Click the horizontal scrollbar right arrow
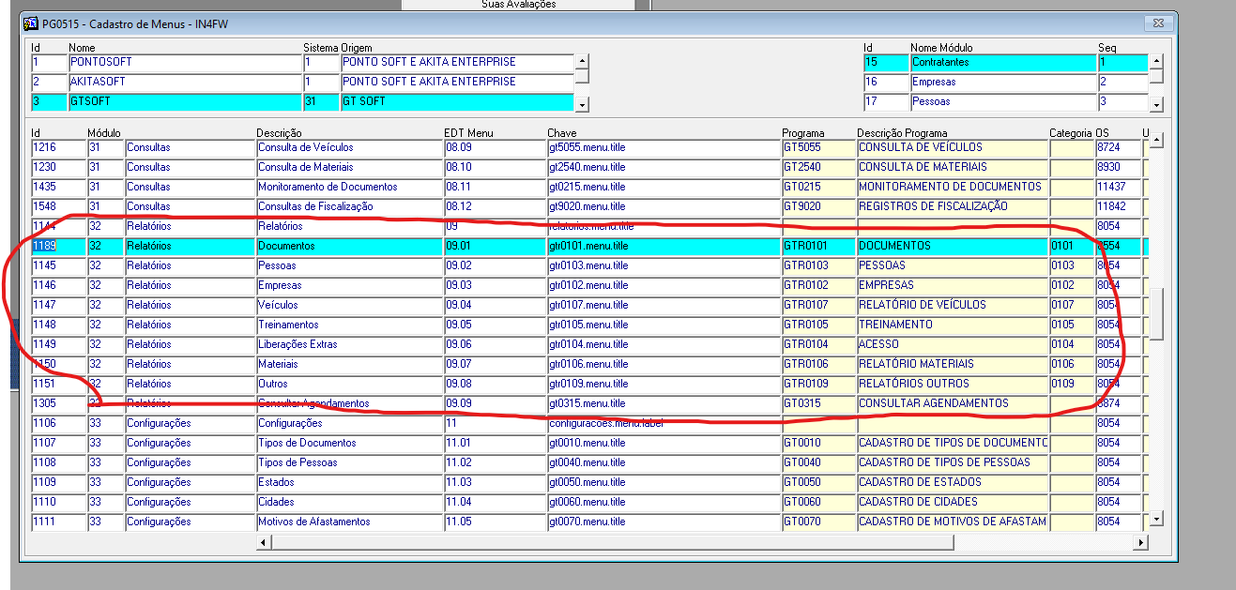Screen dimensions: 1236x590 coord(1141,542)
